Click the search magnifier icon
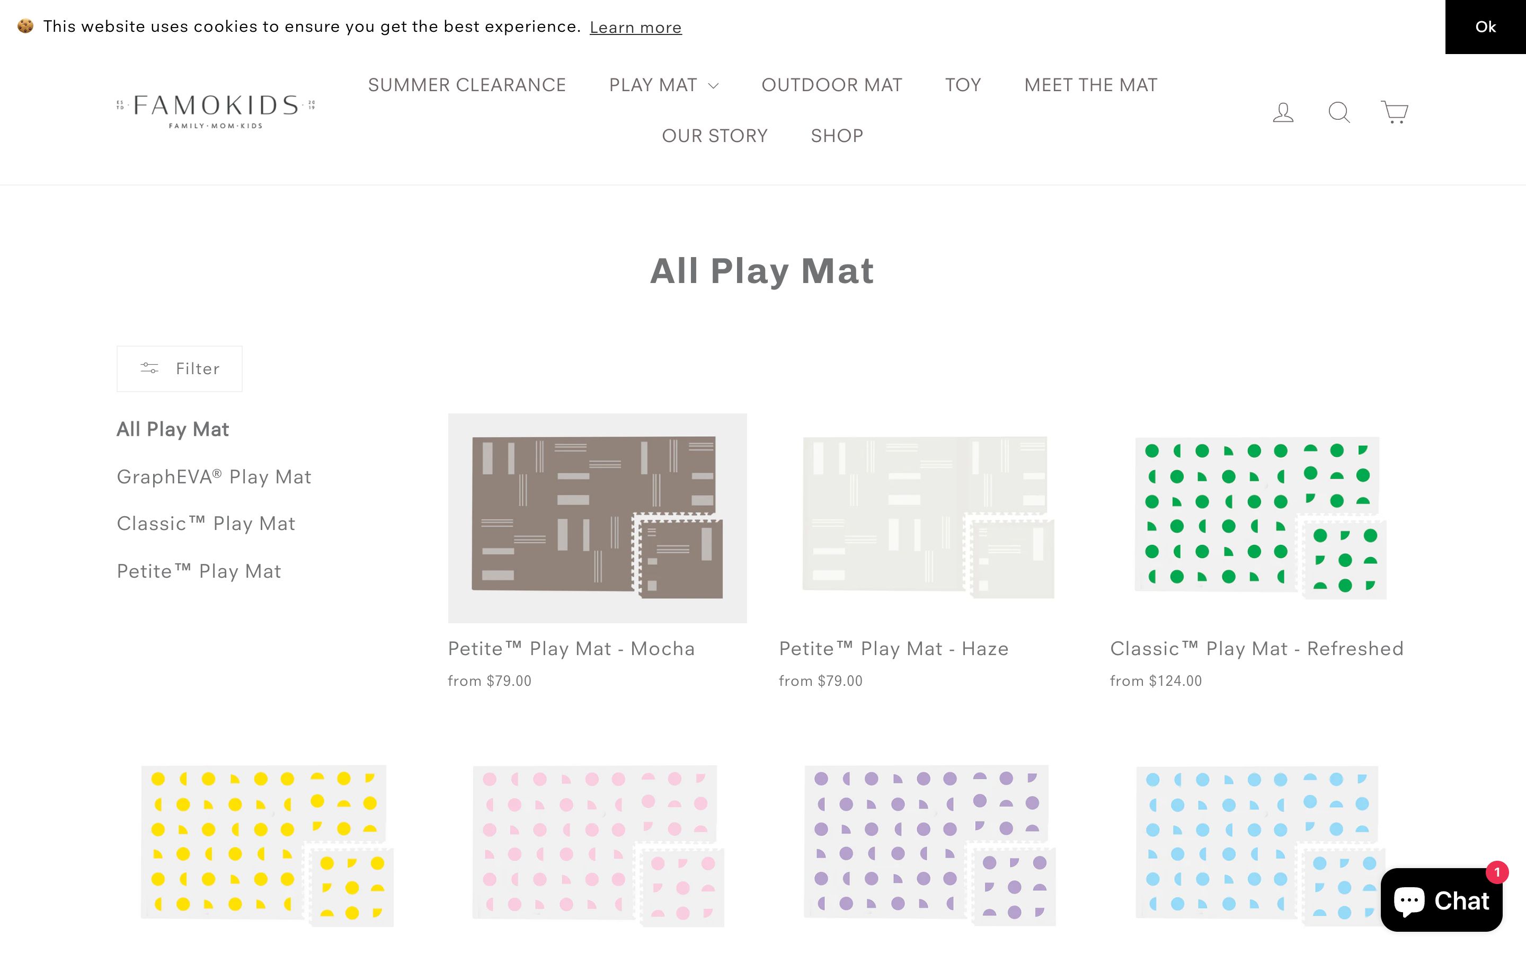 click(x=1339, y=113)
